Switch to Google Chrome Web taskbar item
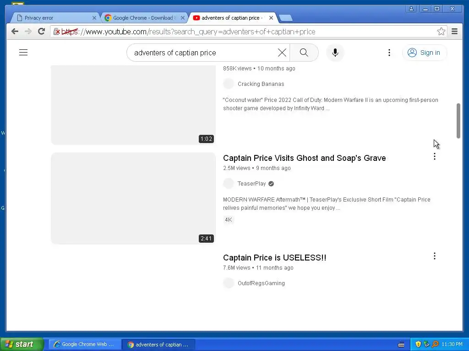Screen dimensions: 469x351 click(x=84, y=345)
